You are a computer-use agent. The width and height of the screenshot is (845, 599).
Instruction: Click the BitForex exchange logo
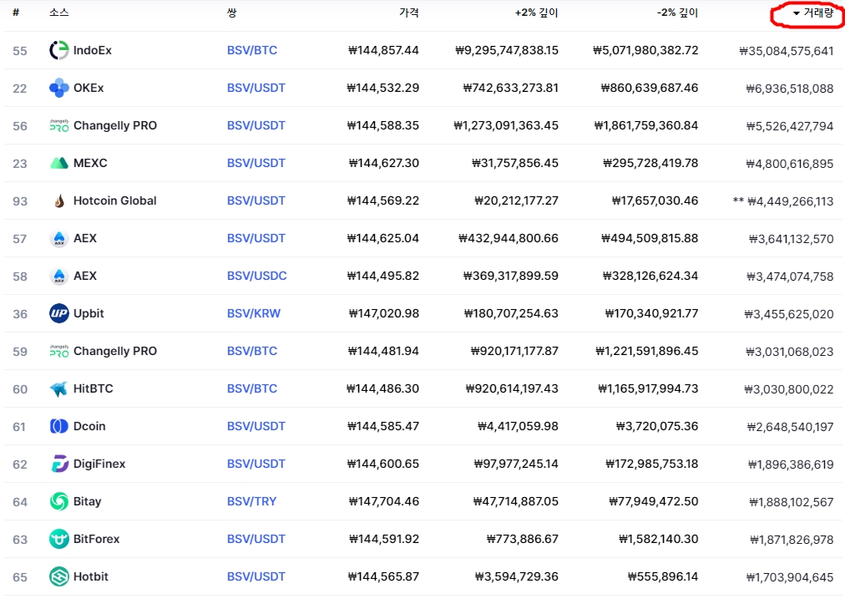click(x=58, y=539)
